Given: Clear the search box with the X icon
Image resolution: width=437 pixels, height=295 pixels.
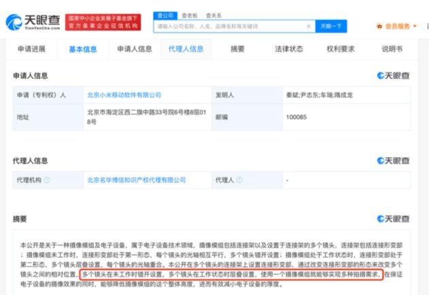Looking at the screenshot, I should 308,27.
